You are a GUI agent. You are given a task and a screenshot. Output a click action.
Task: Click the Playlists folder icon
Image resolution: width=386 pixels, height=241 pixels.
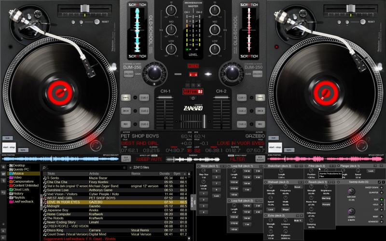(11, 198)
